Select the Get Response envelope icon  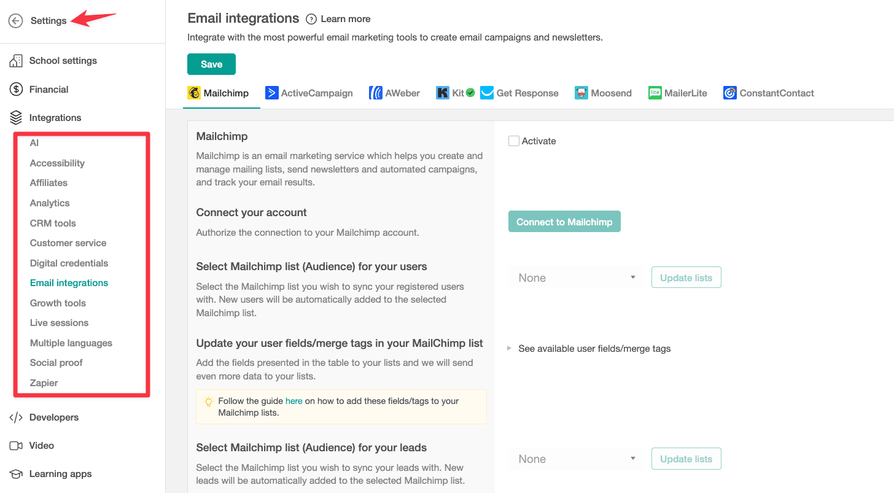(x=487, y=92)
